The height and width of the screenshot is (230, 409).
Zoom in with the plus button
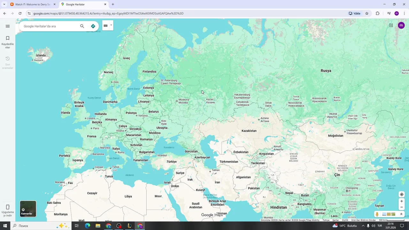click(x=402, y=201)
